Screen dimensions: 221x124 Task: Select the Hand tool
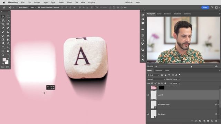(x=8, y=51)
